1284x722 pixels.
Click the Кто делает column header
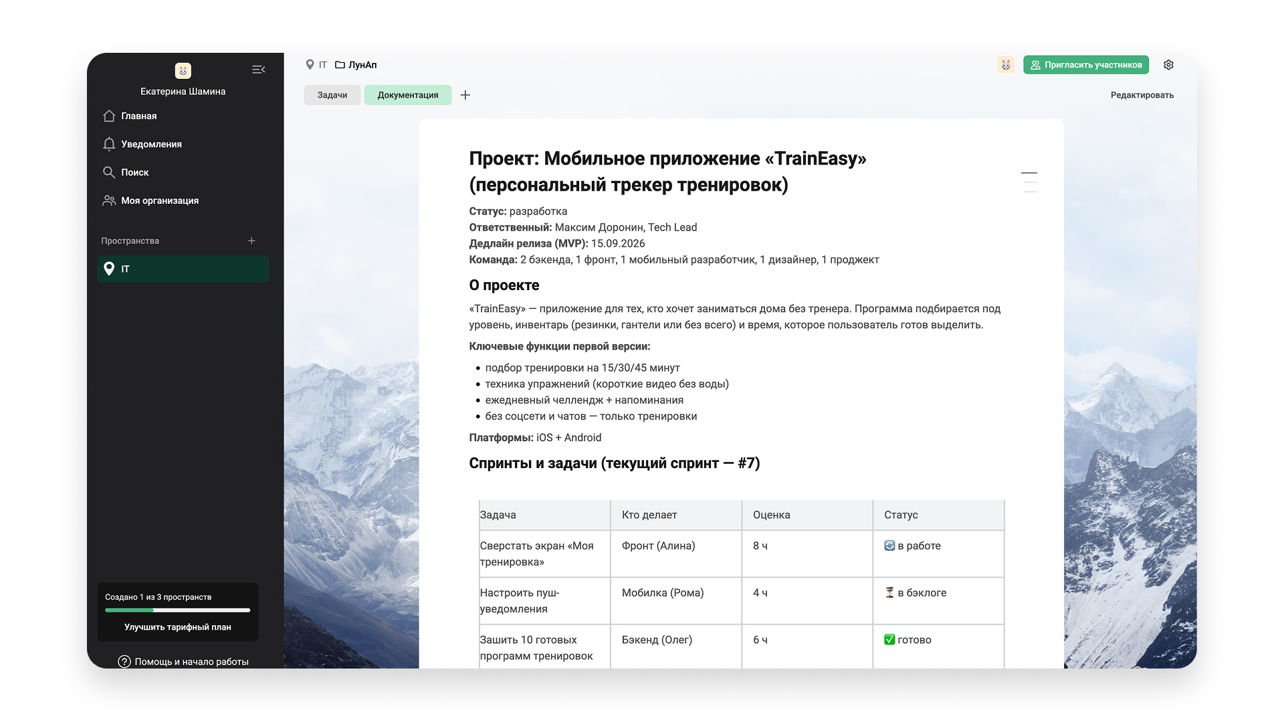click(x=675, y=515)
